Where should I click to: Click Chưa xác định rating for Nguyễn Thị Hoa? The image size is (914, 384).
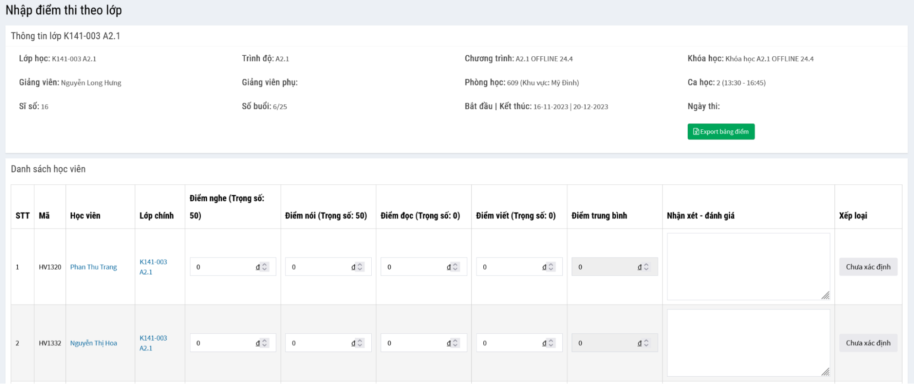[x=868, y=343]
